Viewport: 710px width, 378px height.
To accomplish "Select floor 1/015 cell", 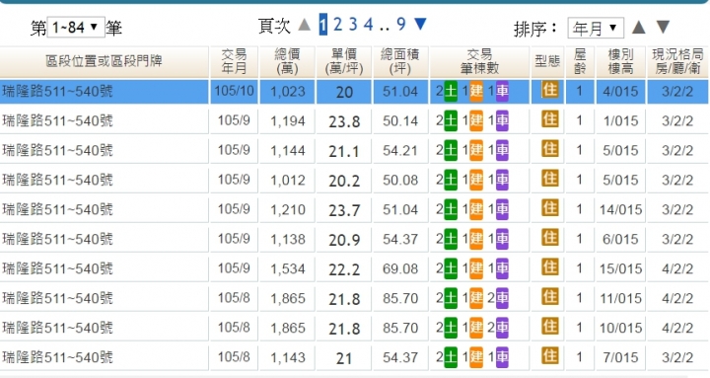I will (621, 121).
